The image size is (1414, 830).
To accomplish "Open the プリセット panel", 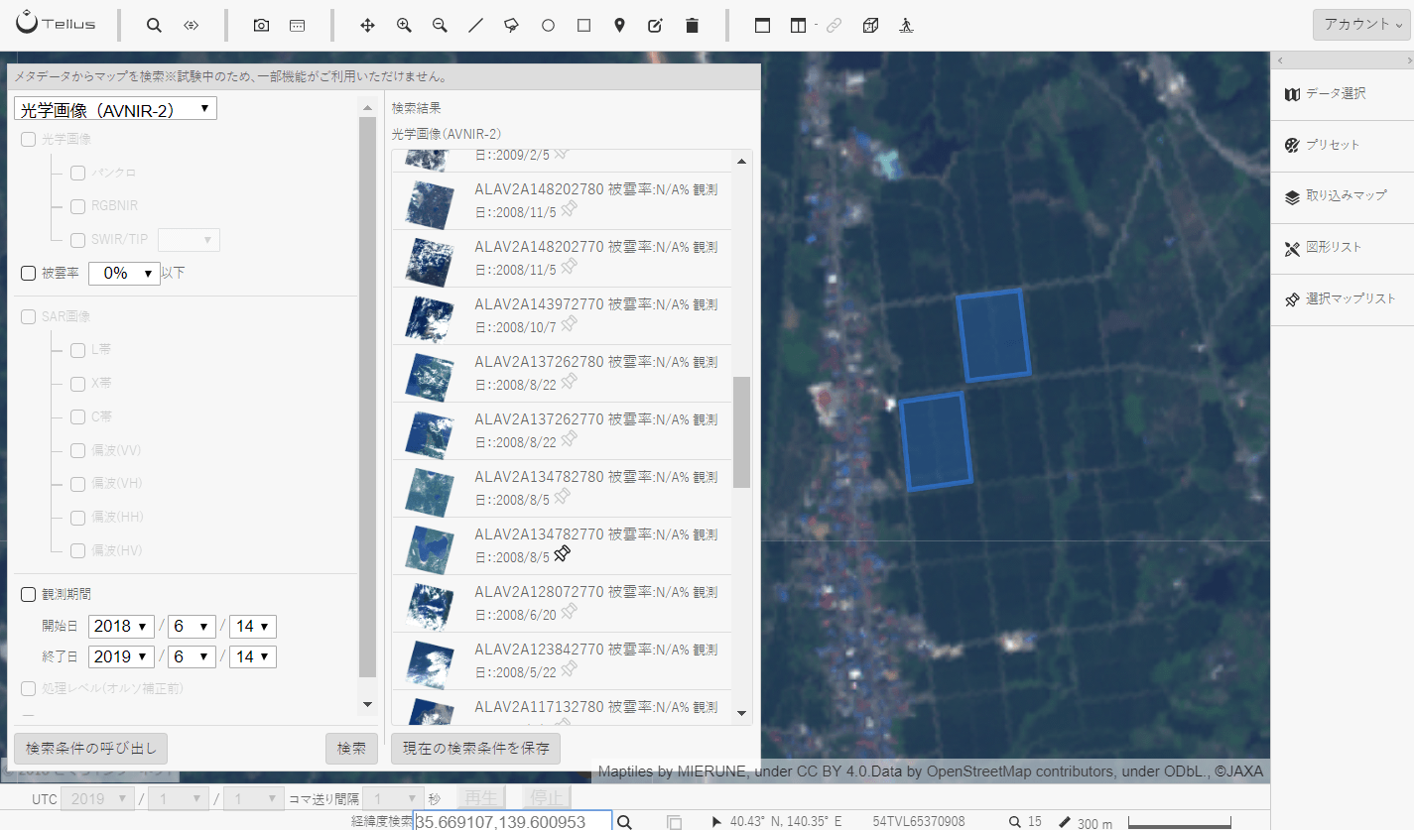I will tap(1342, 145).
